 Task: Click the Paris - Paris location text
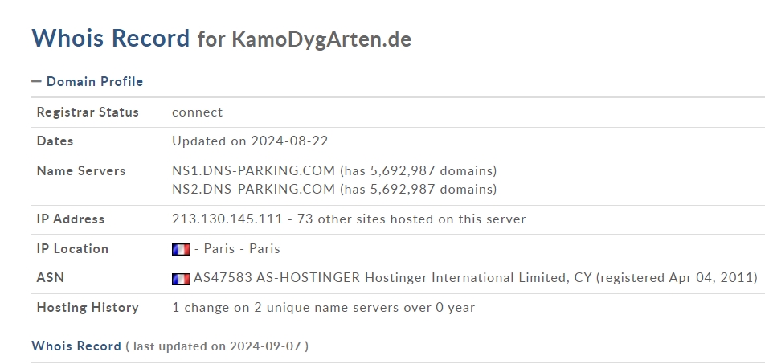click(242, 249)
